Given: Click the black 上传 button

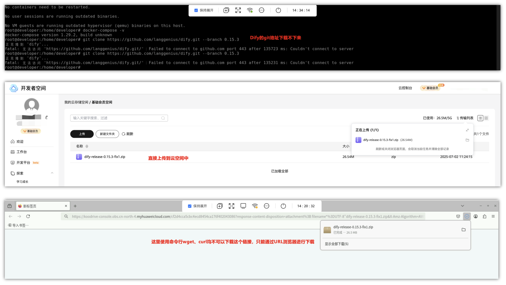Looking at the screenshot, I should point(82,134).
